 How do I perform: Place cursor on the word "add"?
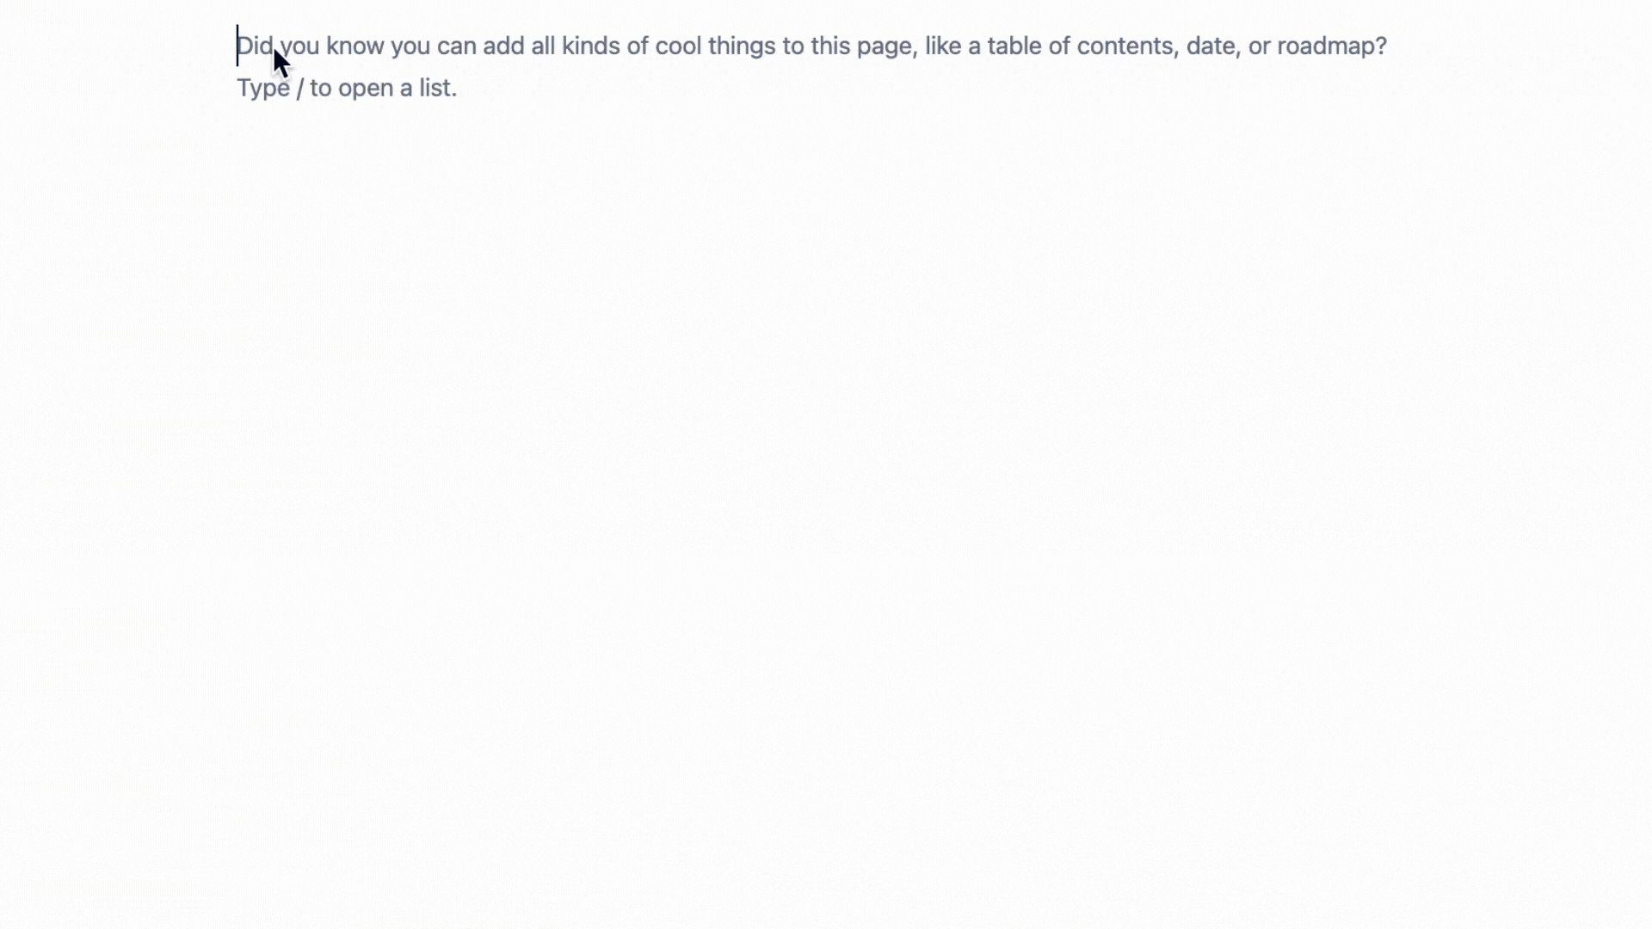pos(503,46)
